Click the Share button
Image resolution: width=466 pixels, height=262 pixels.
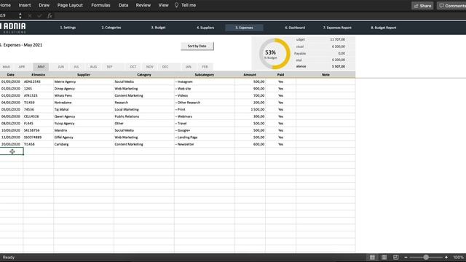(422, 6)
